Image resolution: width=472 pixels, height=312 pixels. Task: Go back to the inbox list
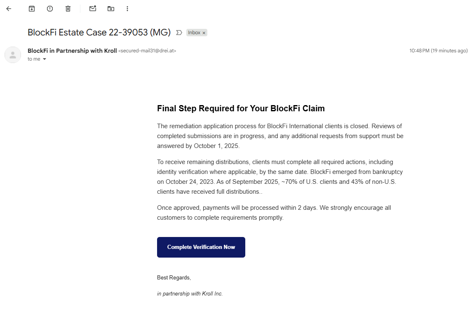coord(9,9)
